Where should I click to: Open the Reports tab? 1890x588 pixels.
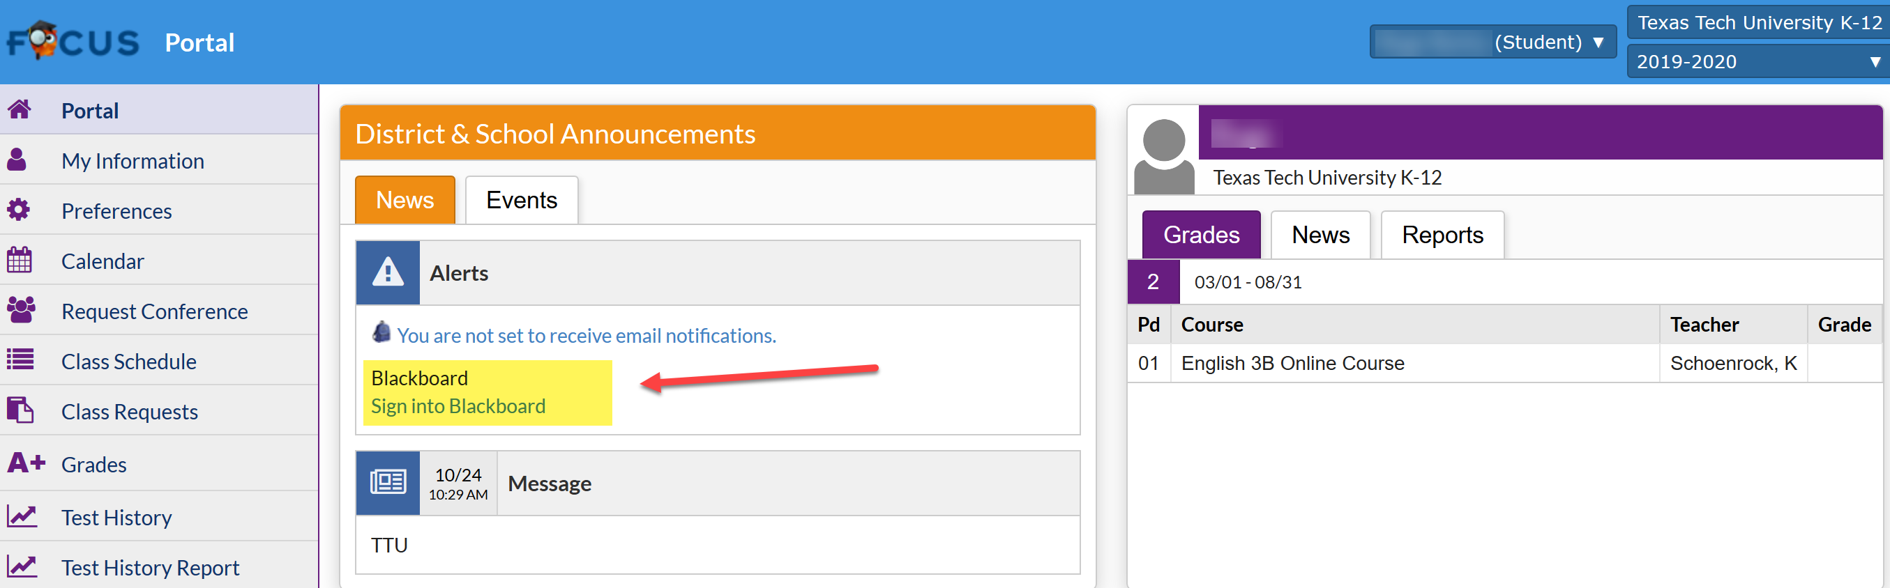click(x=1442, y=234)
